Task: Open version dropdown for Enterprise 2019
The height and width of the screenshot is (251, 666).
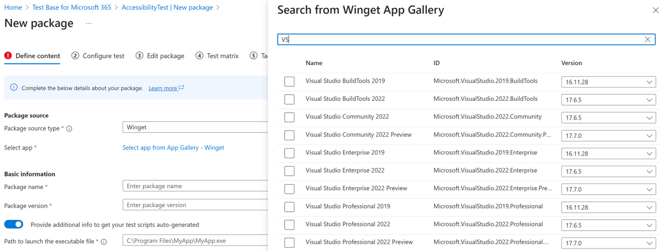Action: click(608, 154)
